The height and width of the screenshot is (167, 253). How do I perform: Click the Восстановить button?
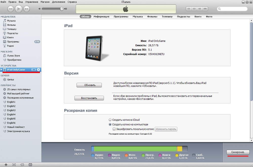[89, 98]
